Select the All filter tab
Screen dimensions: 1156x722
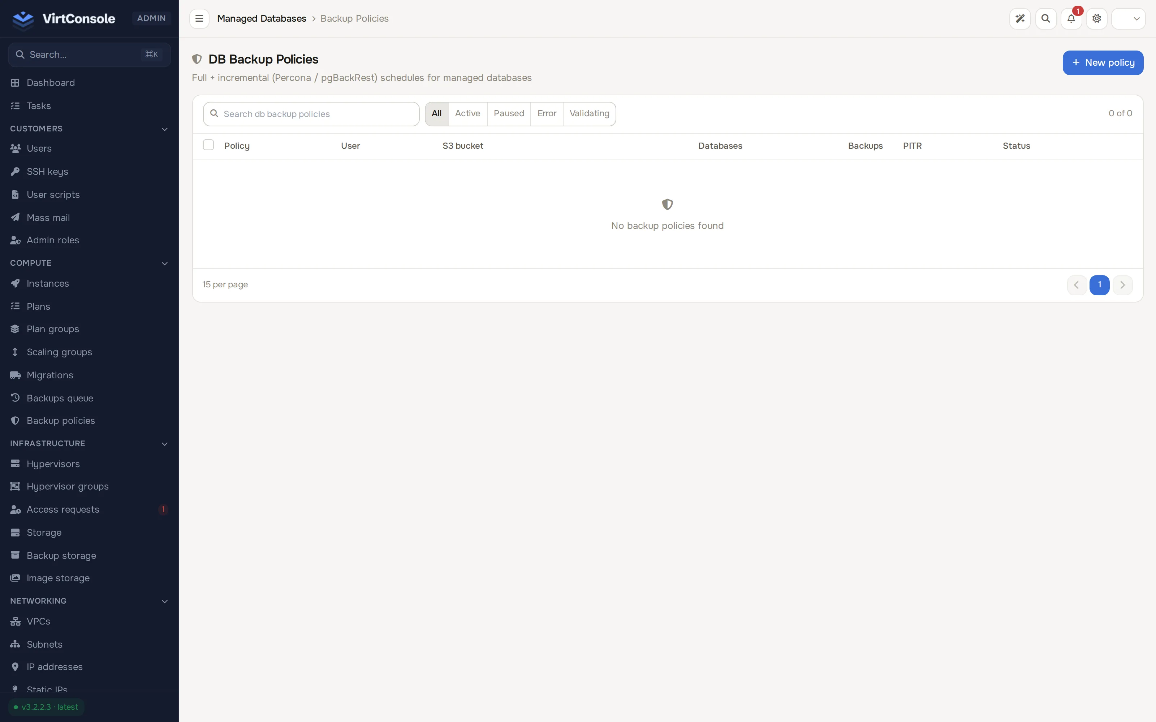coord(437,114)
